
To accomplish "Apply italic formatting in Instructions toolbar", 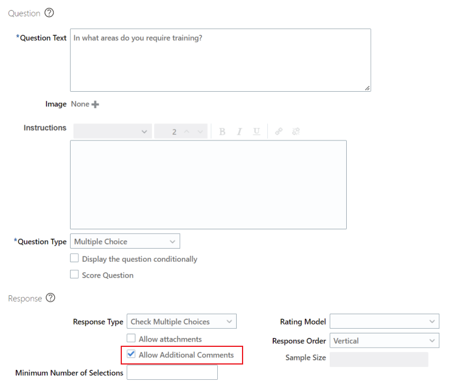I will 240,131.
